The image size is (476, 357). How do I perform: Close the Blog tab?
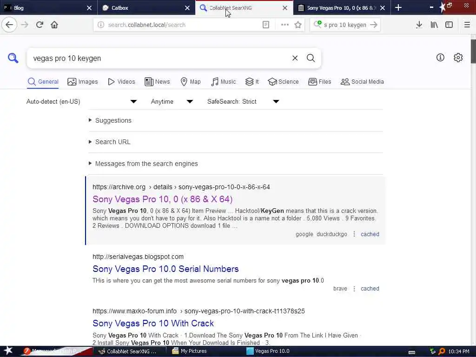point(89,8)
